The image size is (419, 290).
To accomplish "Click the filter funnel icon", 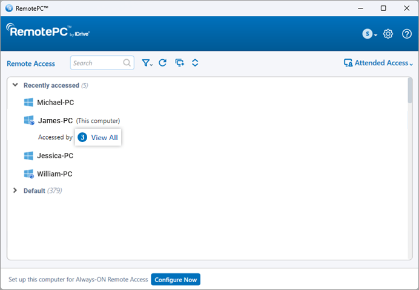I will (147, 63).
